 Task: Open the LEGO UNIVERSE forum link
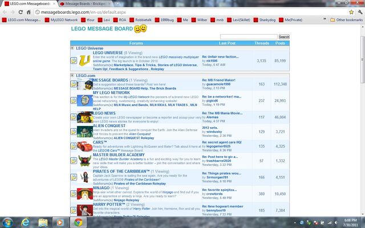(108, 53)
